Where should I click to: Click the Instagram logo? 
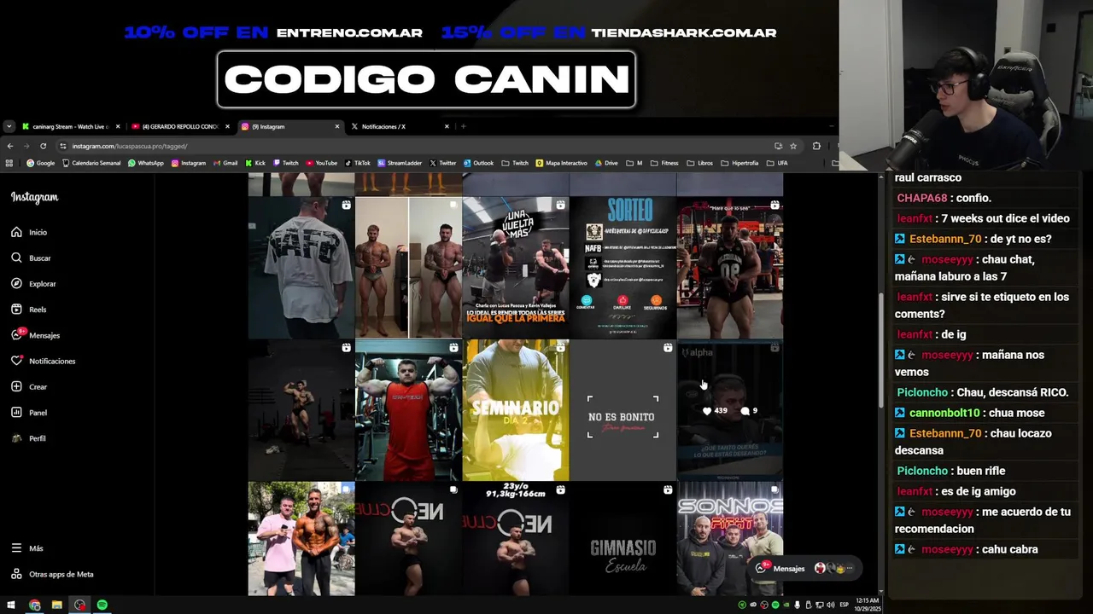pyautogui.click(x=34, y=197)
